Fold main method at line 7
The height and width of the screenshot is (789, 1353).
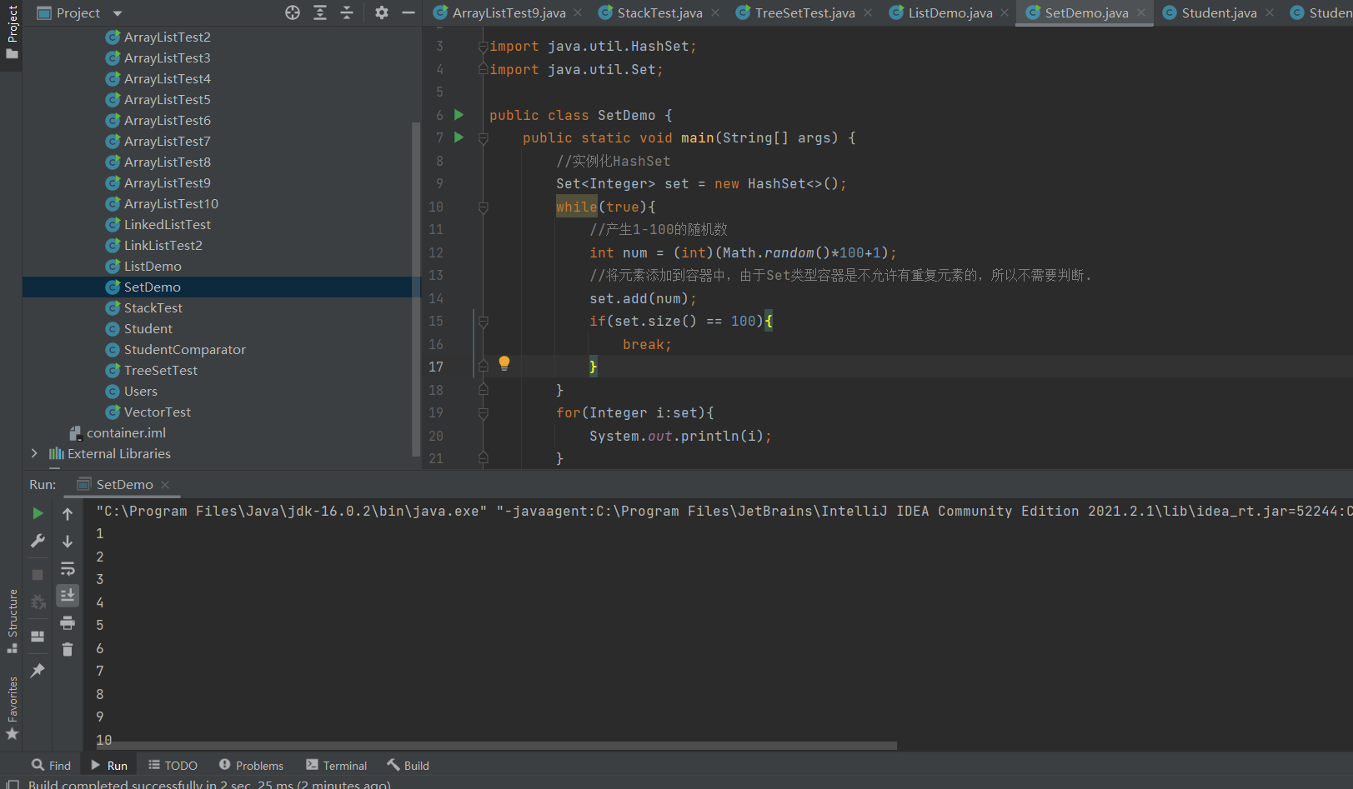coord(484,138)
